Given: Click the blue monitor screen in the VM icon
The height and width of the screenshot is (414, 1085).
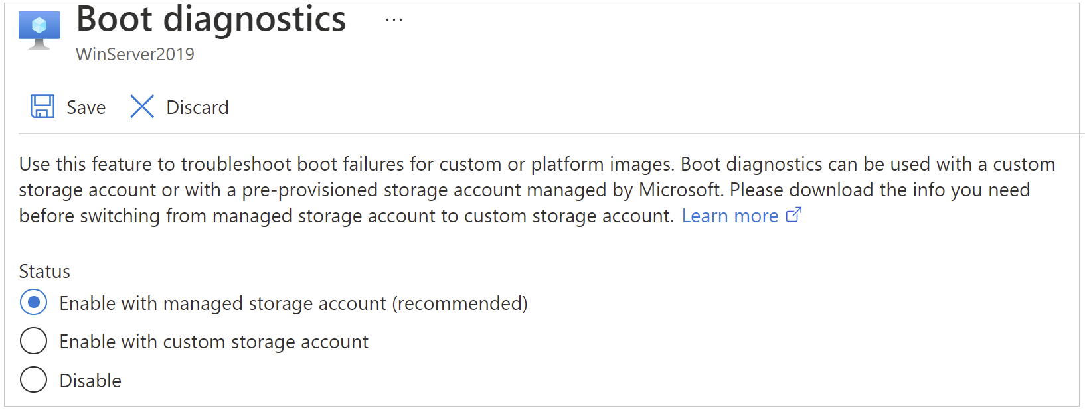Looking at the screenshot, I should 39,24.
